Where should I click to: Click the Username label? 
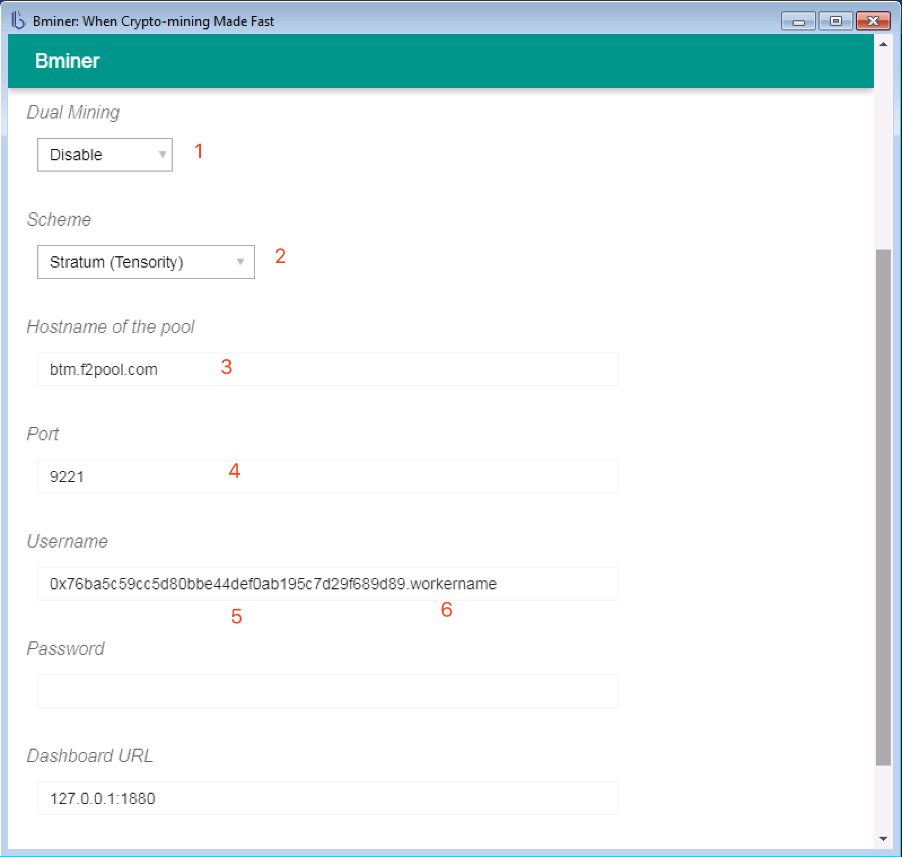(x=68, y=541)
